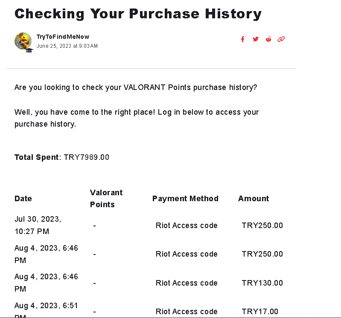Viewport: 341px width, 318px height.
Task: Click the June 25, 2023 publish date
Action: click(67, 46)
